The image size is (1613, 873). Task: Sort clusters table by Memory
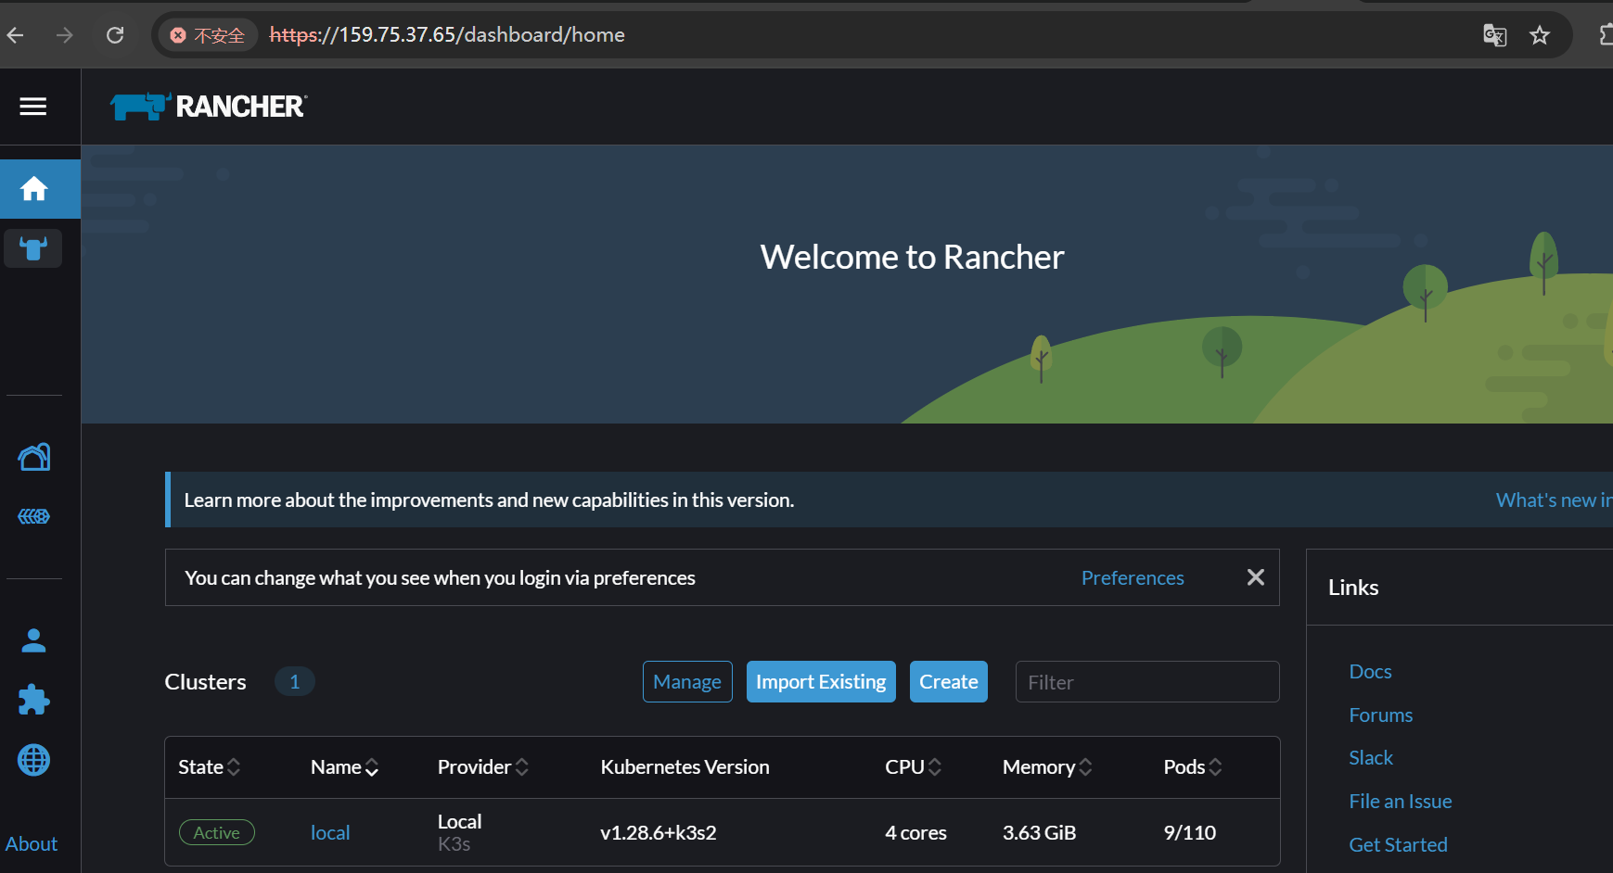point(1046,767)
